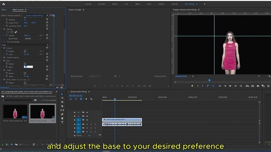The image size is (271, 152).
Task: Open Learning workspace tab
Action: click(x=88, y=4)
